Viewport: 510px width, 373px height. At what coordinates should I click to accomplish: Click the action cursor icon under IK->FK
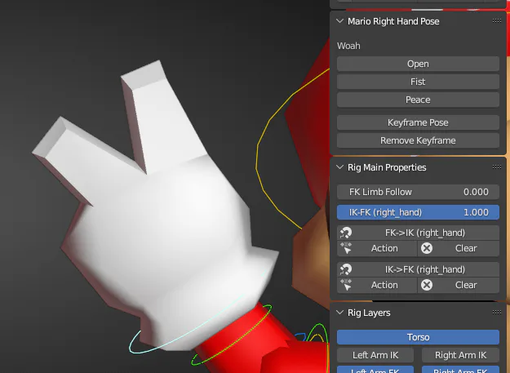point(346,285)
